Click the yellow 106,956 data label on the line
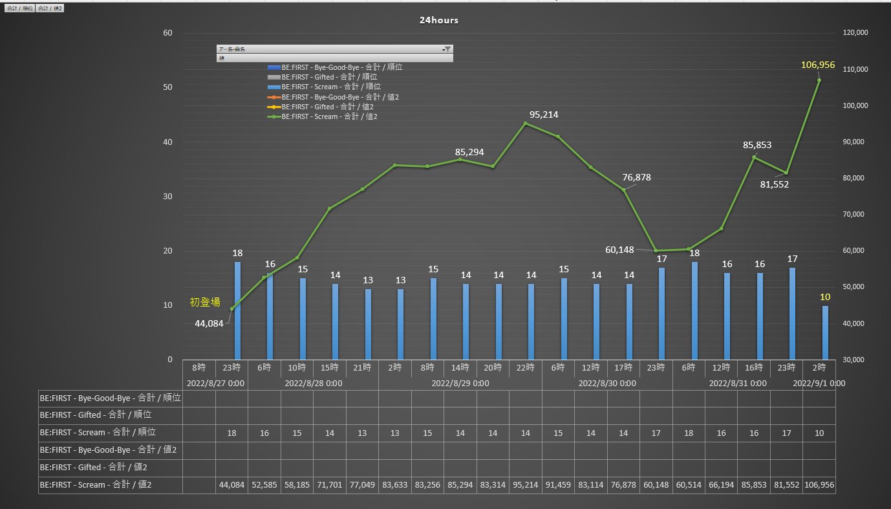891x509 pixels. [818, 65]
